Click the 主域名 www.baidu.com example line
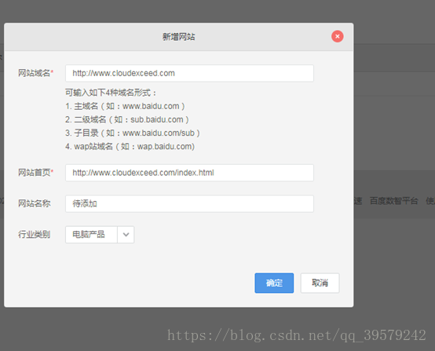The image size is (435, 351). click(x=125, y=106)
